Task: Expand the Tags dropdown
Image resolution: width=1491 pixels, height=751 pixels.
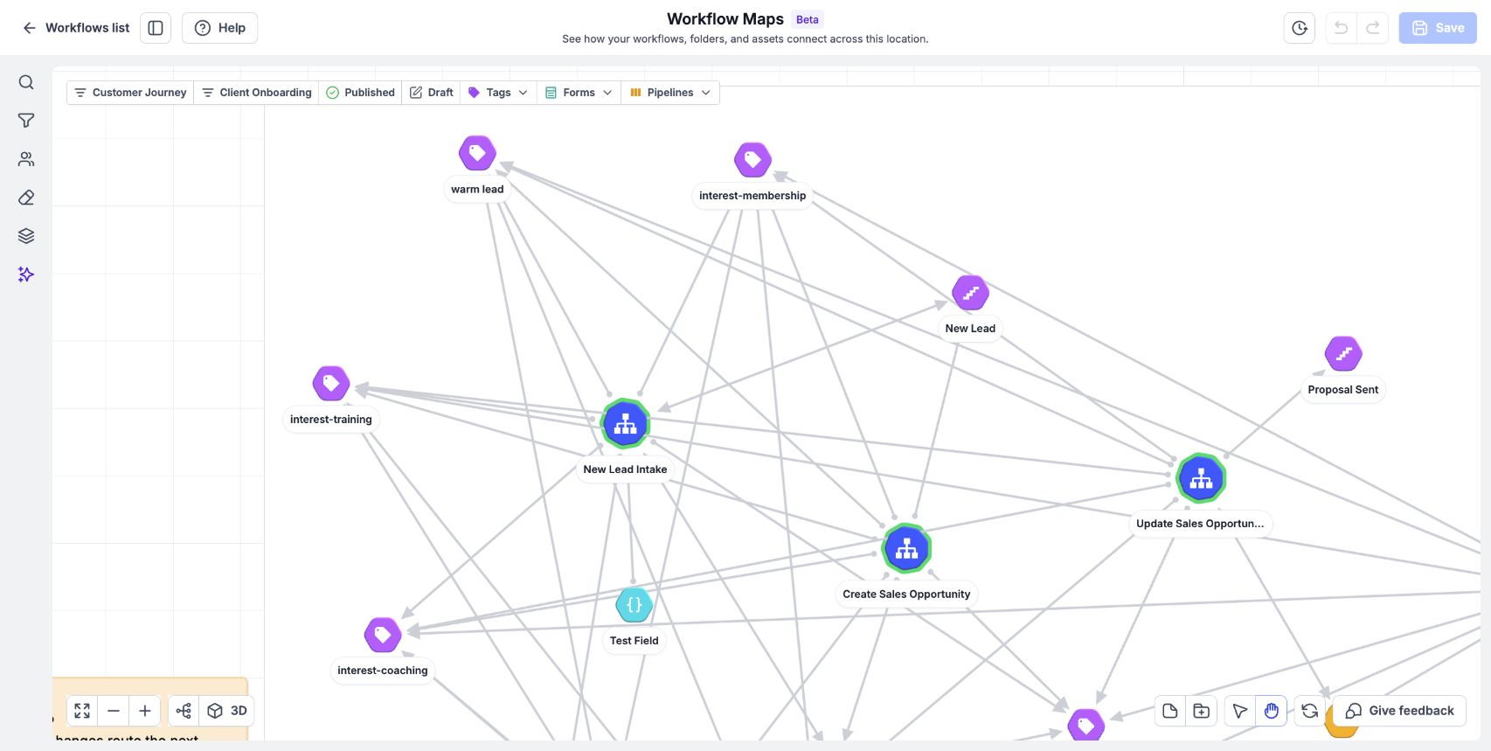Action: tap(498, 93)
